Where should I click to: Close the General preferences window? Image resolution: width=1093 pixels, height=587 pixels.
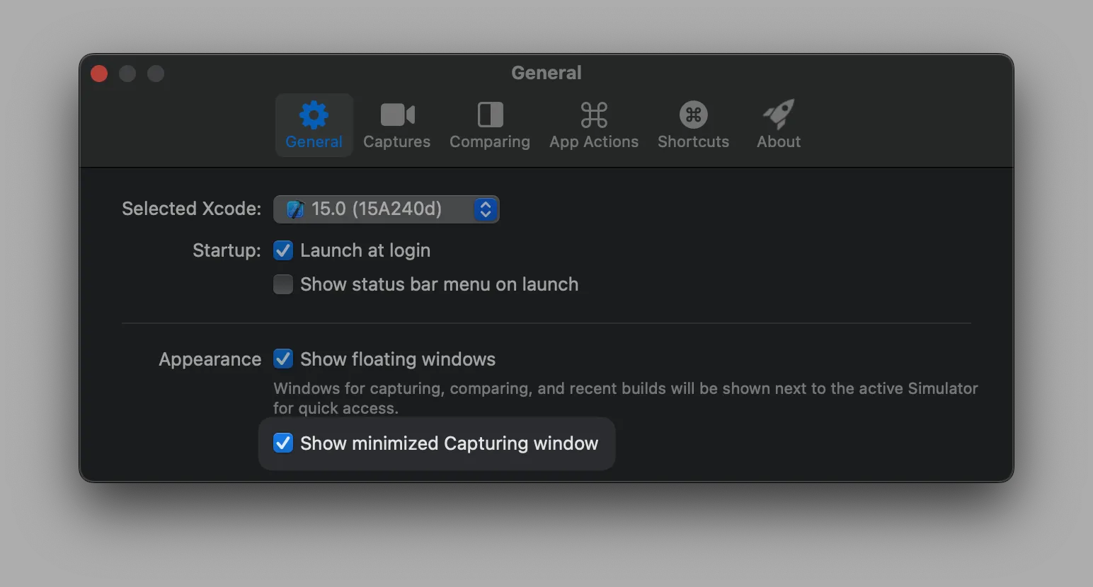pos(99,74)
